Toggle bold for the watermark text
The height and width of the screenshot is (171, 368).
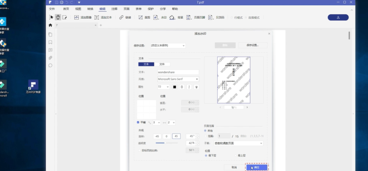coord(182,87)
